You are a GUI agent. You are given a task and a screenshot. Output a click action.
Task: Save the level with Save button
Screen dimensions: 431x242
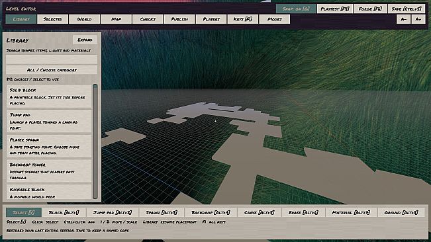click(x=407, y=9)
